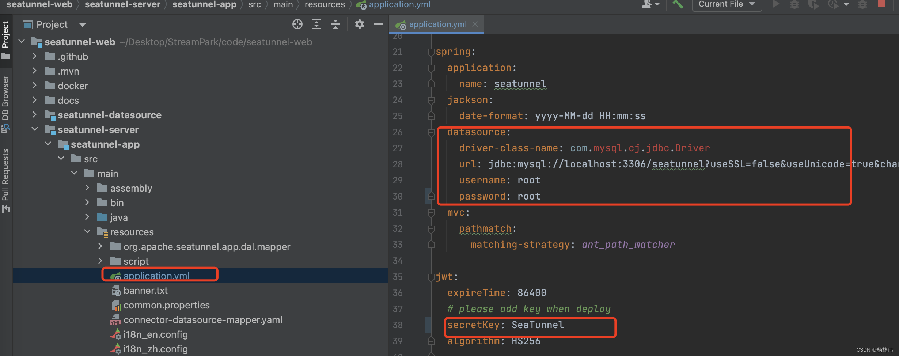Click line number 28 in the gutter
Image resolution: width=899 pixels, height=356 pixels.
398,164
